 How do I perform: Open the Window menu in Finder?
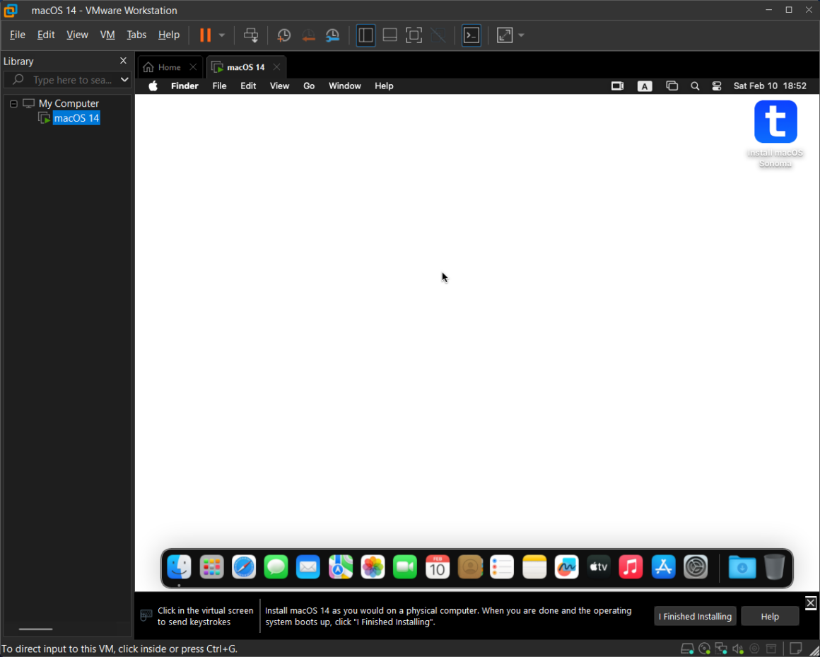point(345,86)
